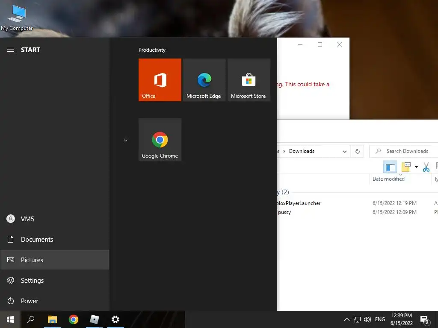This screenshot has width=438, height=328.
Task: Collapse Start menu hamburger navigation
Action: point(11,50)
